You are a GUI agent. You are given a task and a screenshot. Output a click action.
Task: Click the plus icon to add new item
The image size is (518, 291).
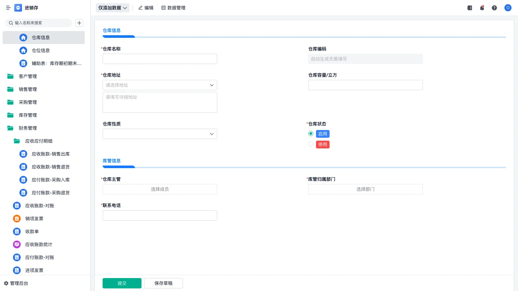coord(79,23)
